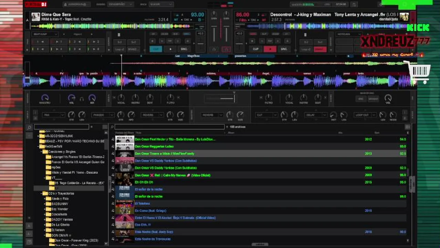Open the left deck BEATJUMP pad mode dropdown
This screenshot has height=248, width=440.
pos(45,34)
